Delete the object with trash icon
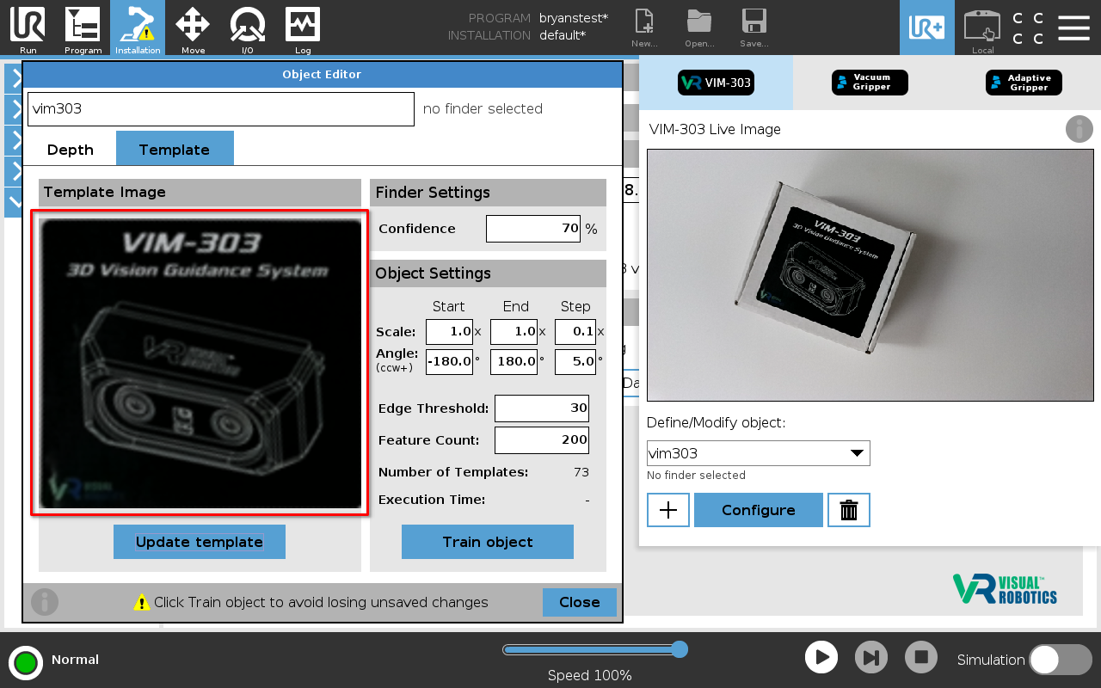This screenshot has height=688, width=1101. [849, 510]
